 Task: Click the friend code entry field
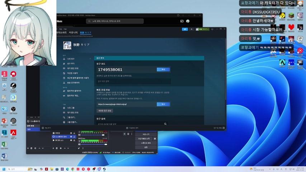133,81
